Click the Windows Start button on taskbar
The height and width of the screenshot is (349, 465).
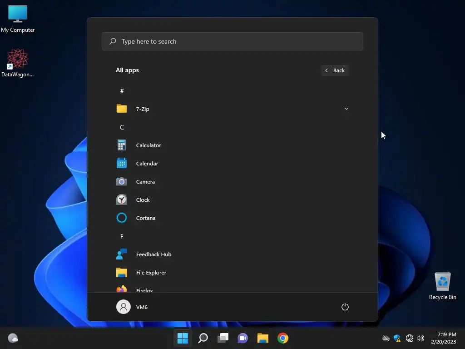coord(183,338)
